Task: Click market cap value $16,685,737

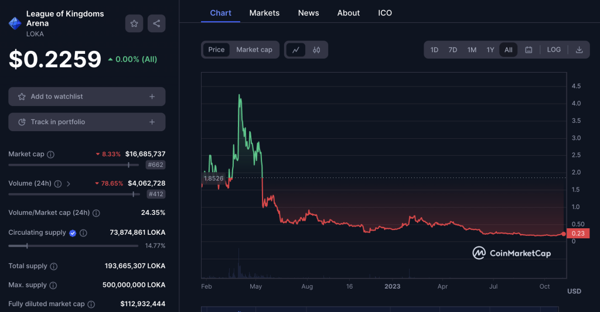Action: [145, 154]
